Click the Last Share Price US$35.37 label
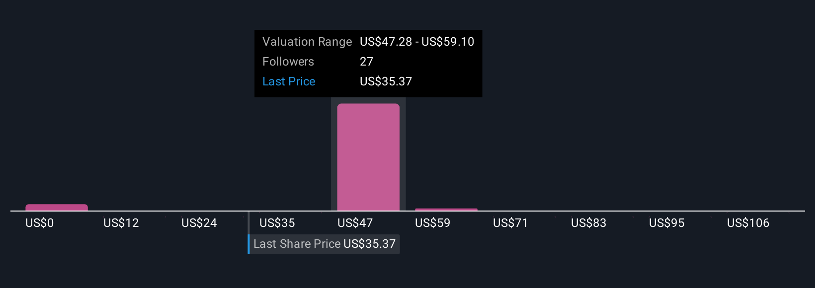The height and width of the screenshot is (288, 815). [x=324, y=244]
